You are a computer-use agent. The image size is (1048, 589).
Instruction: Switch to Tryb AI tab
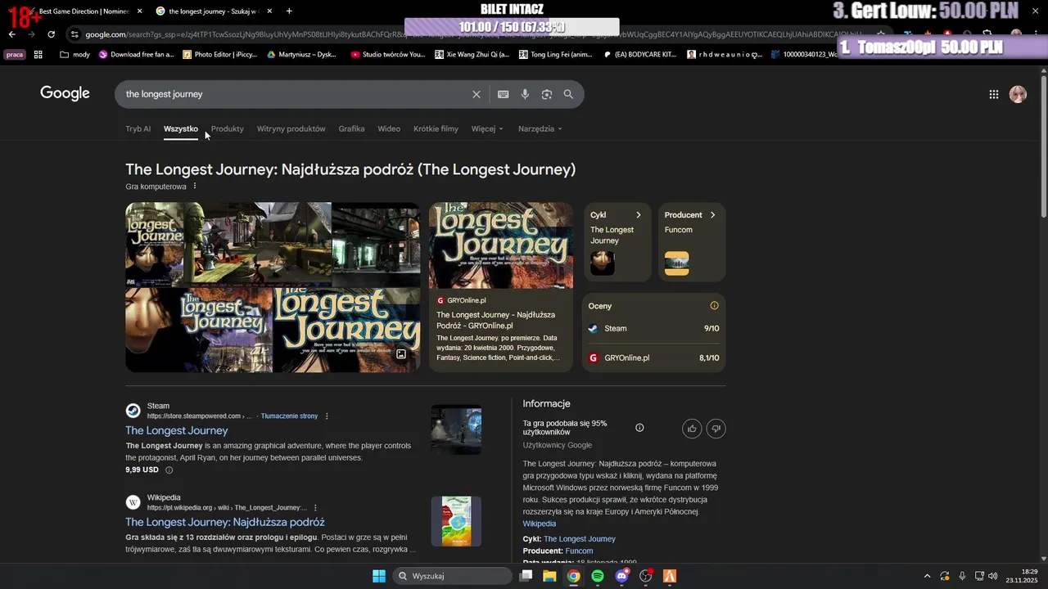tap(138, 128)
